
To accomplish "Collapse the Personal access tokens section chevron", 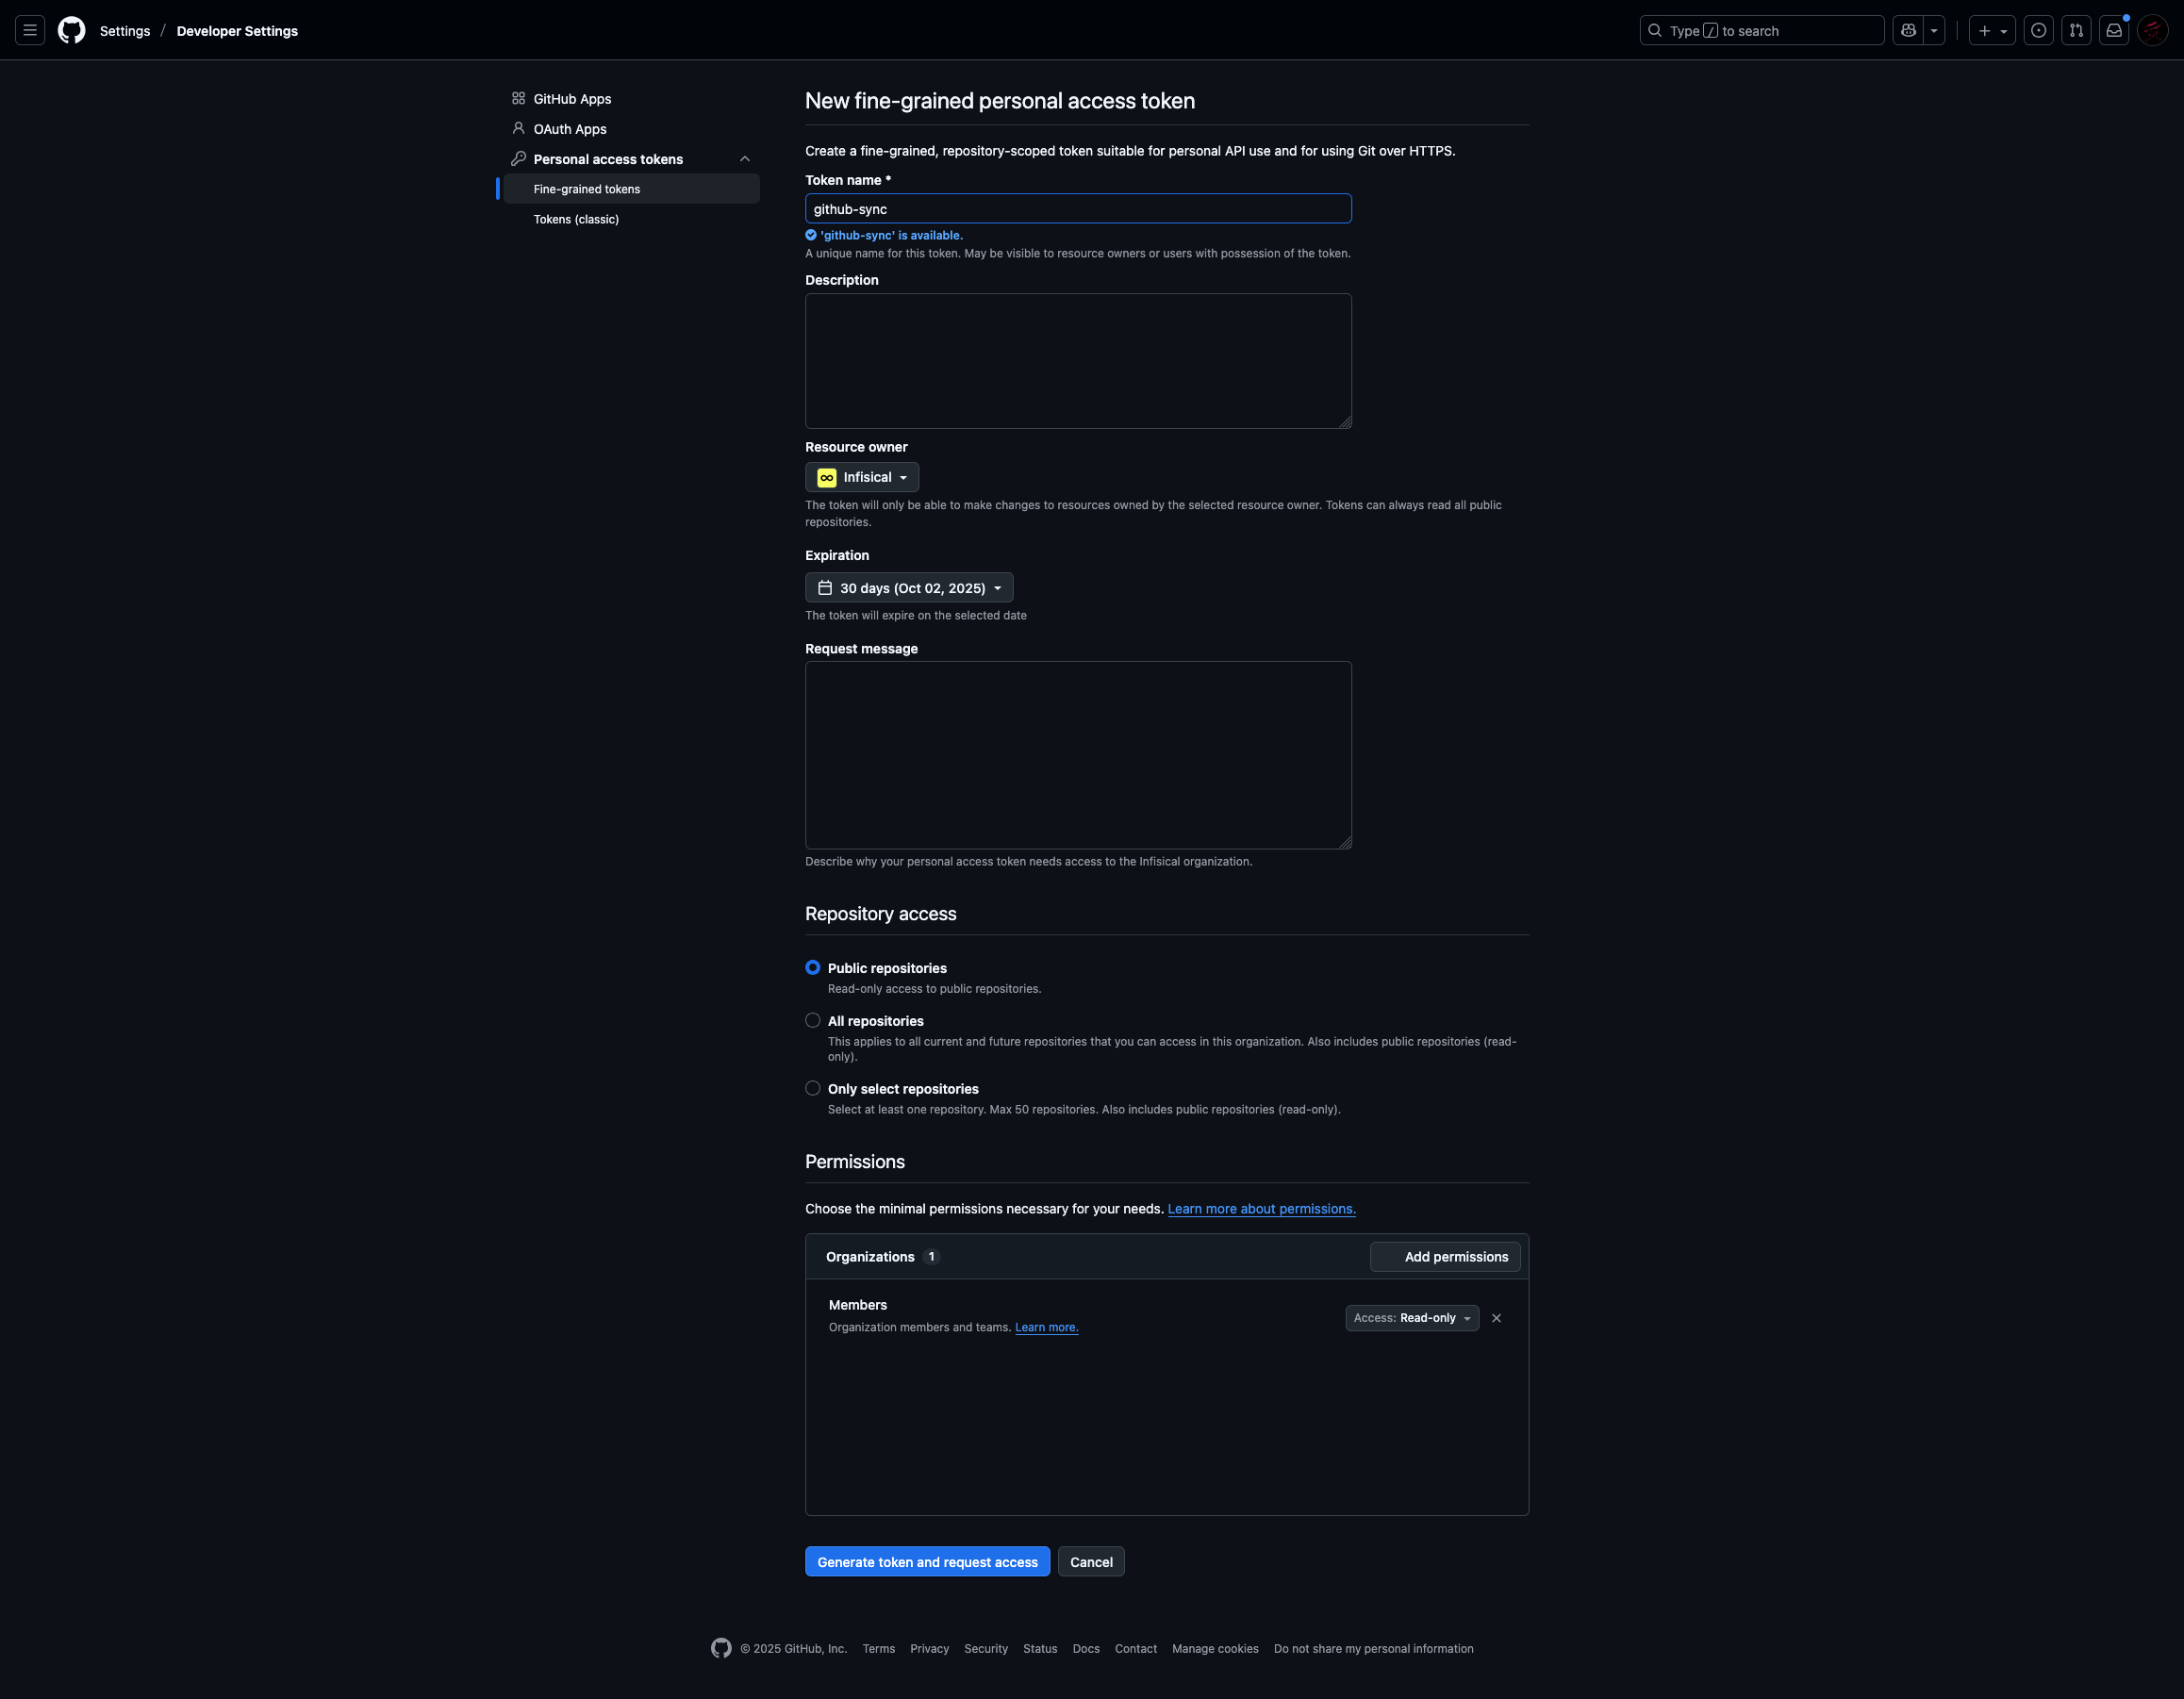I will coord(745,159).
